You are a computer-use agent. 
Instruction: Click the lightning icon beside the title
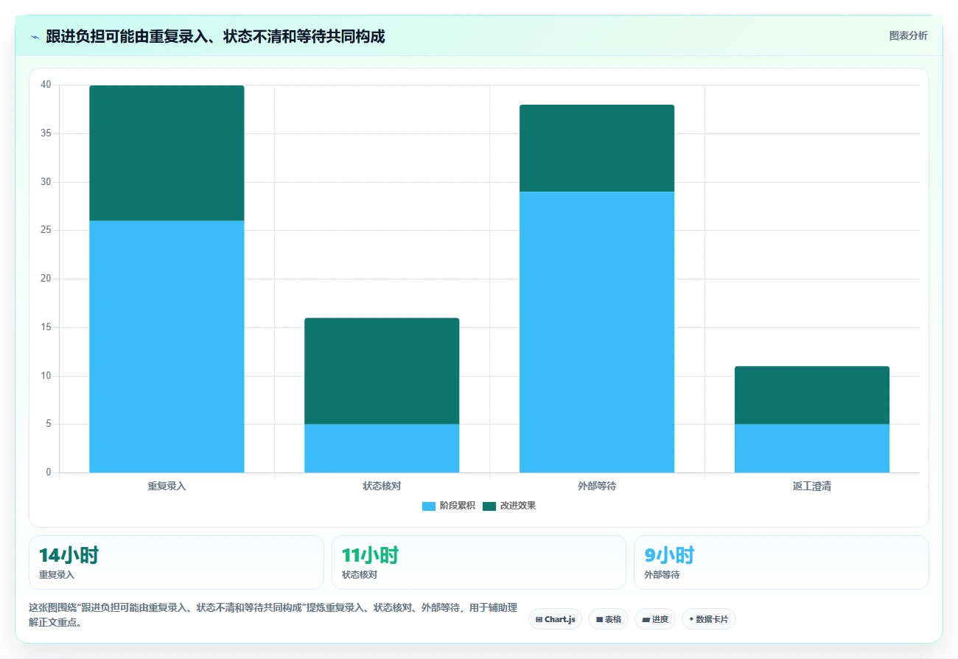click(35, 37)
